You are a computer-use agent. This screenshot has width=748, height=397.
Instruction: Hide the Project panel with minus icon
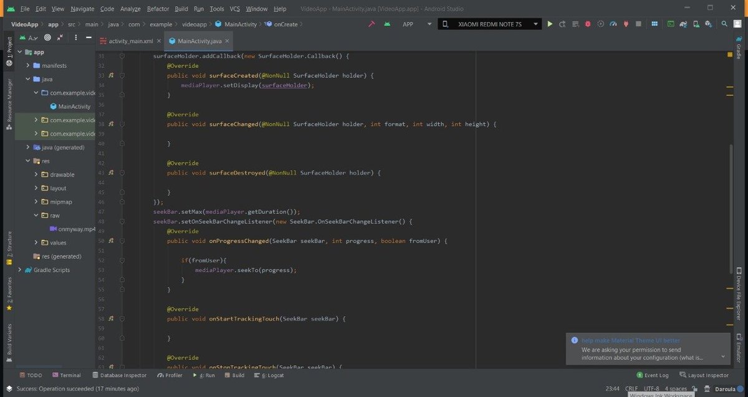[x=87, y=37]
